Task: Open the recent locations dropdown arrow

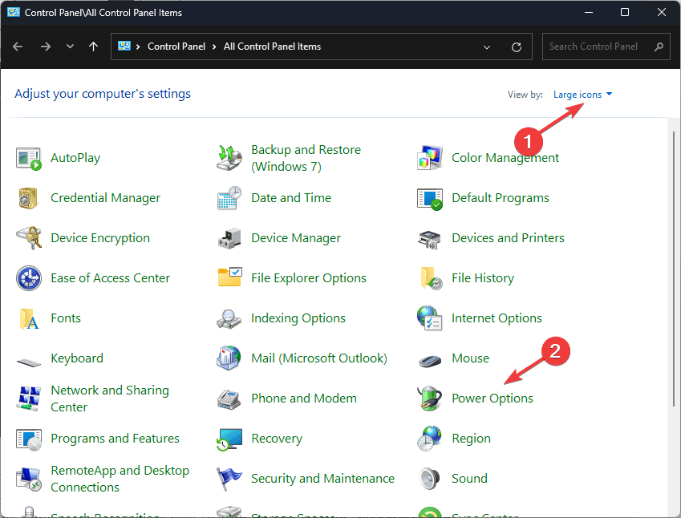Action: coord(71,47)
